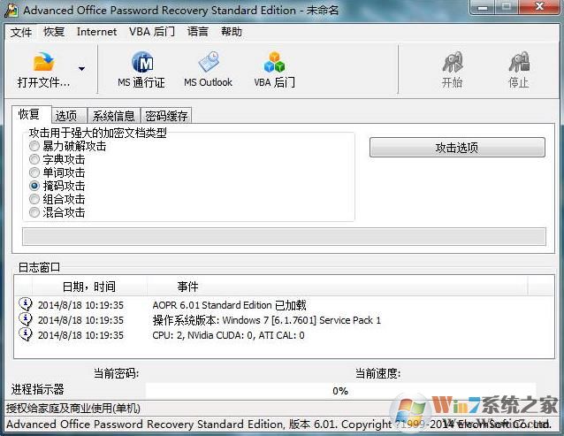The height and width of the screenshot is (436, 564).
Task: Select log text 操作系统版本: Windows 7 Service Pack 1
Action: pyautogui.click(x=267, y=320)
